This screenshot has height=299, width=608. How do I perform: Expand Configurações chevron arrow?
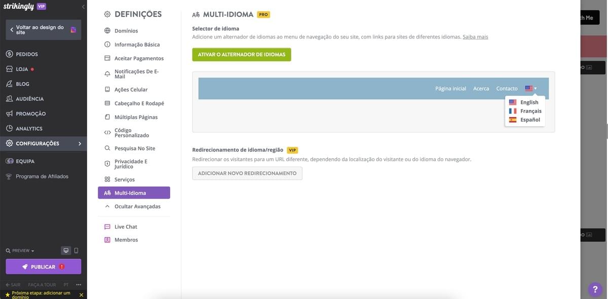(x=80, y=143)
